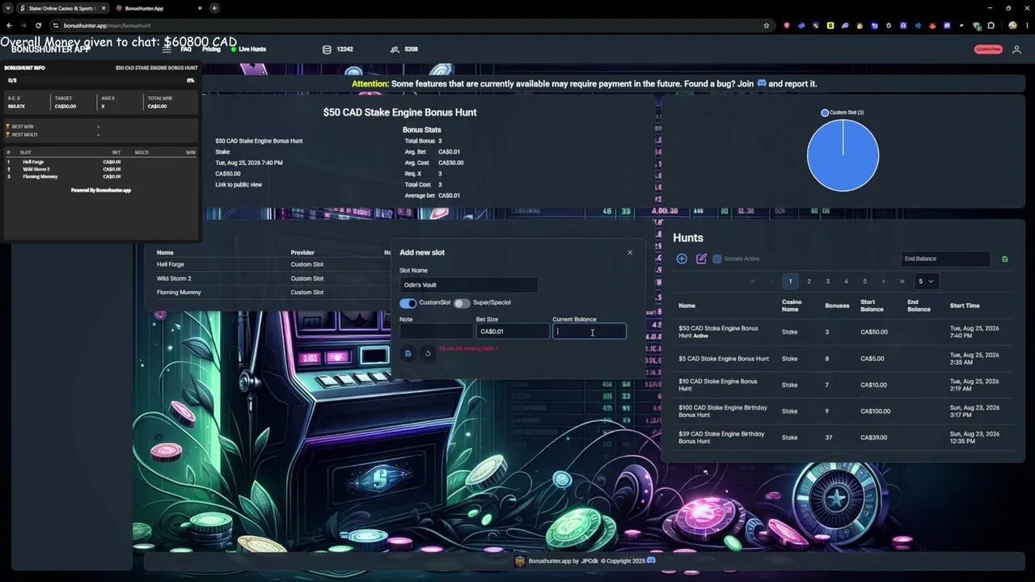Select the $10 CAD Stake Engine Bonus Hunt row
This screenshot has width=1035, height=582.
pyautogui.click(x=842, y=385)
